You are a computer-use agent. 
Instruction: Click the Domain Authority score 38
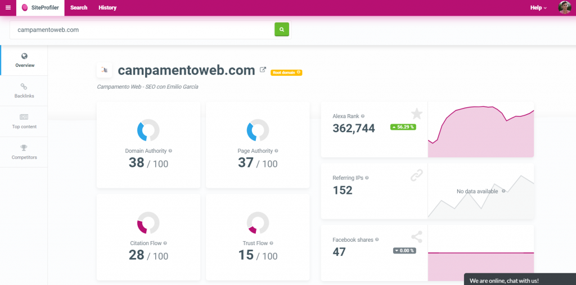coord(136,162)
